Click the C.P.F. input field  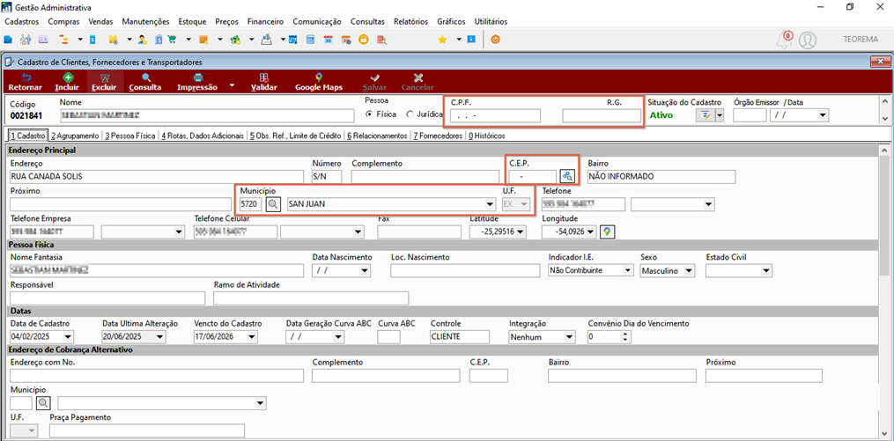pyautogui.click(x=495, y=115)
